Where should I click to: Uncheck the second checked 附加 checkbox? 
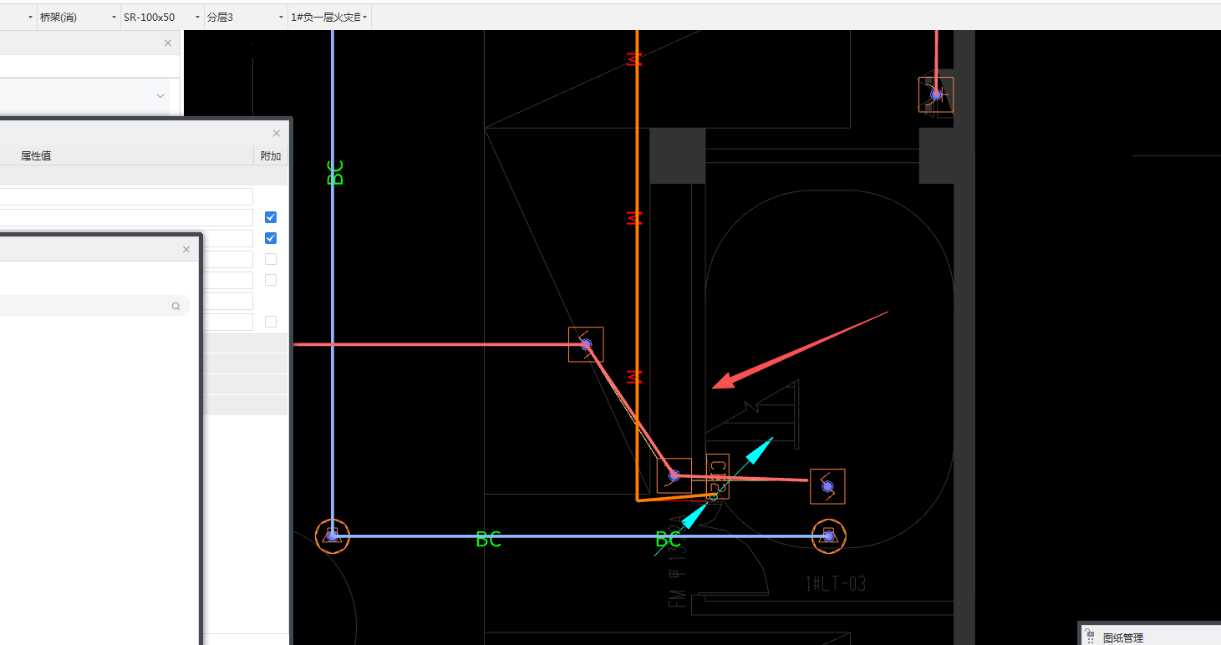[271, 238]
